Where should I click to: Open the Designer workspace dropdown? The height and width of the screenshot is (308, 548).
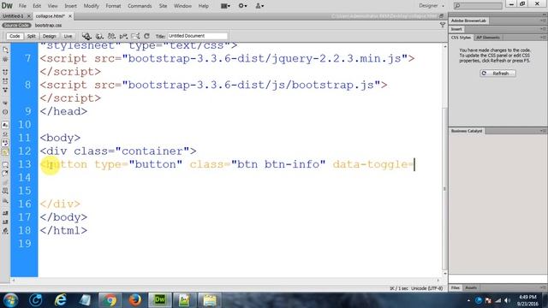432,6
